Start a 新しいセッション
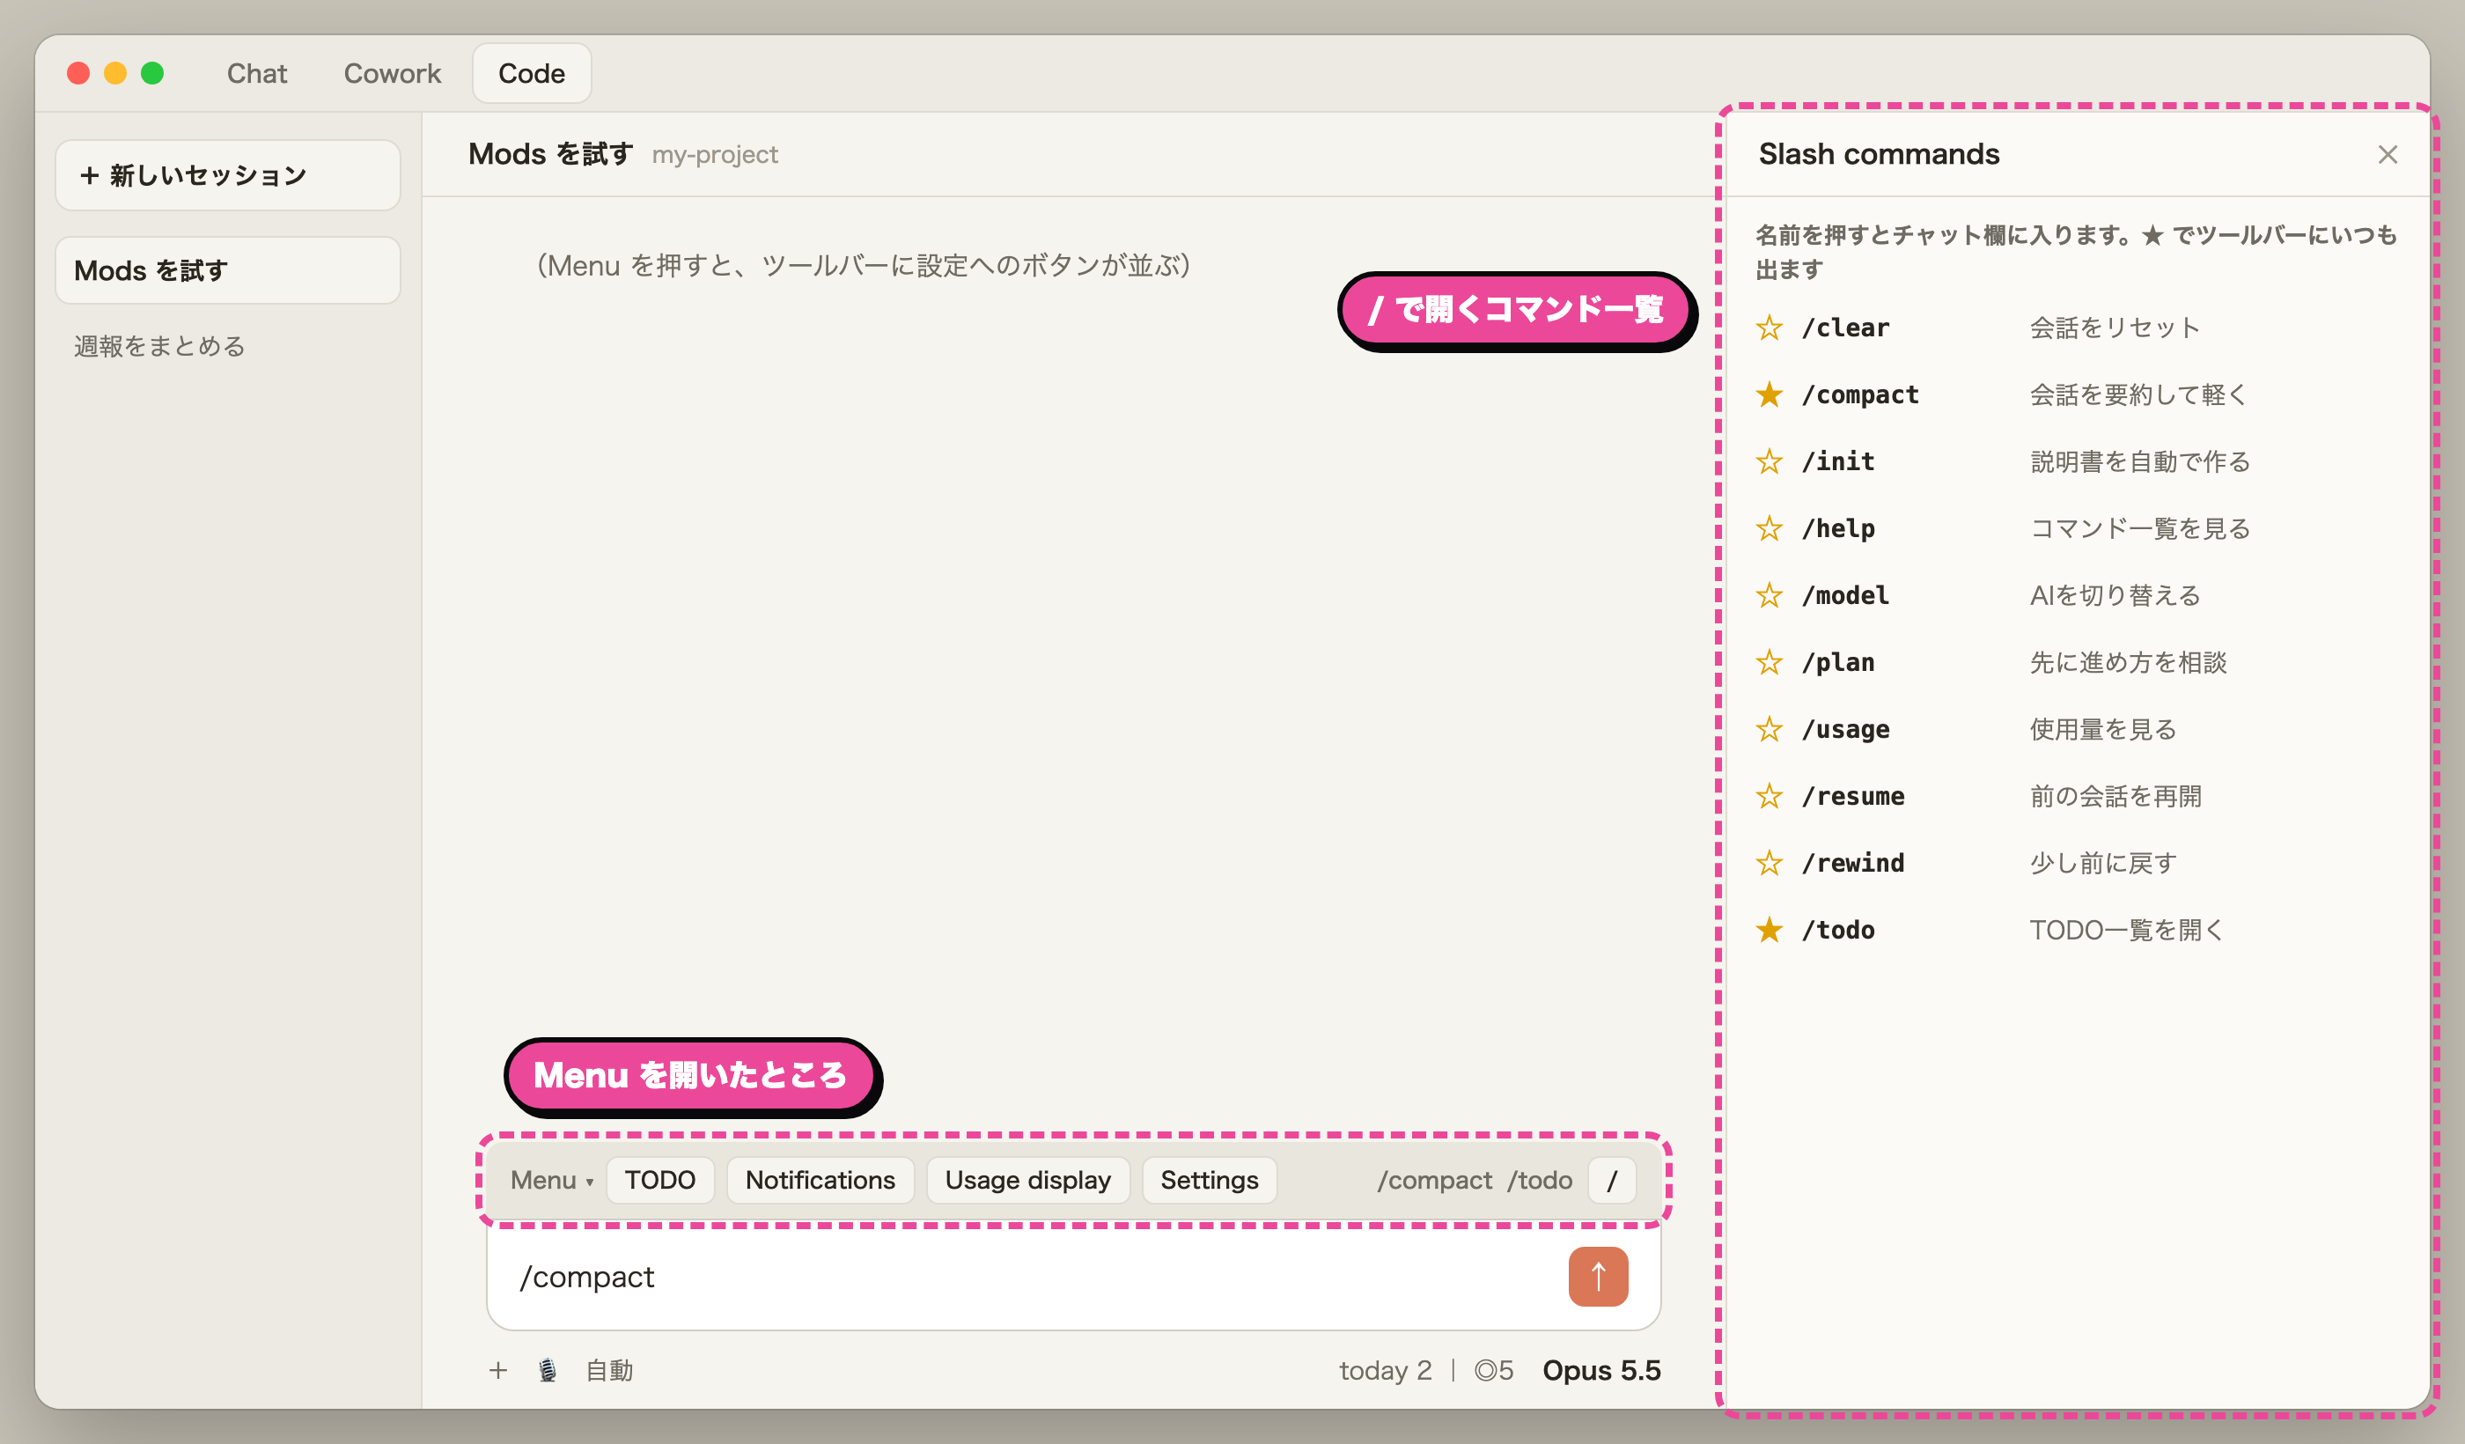Screen dimensions: 2465x1444 [x=228, y=175]
